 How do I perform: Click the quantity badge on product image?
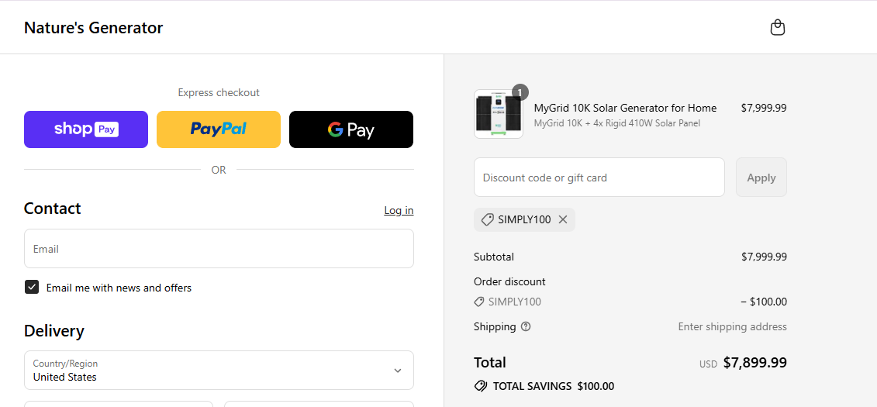click(520, 92)
